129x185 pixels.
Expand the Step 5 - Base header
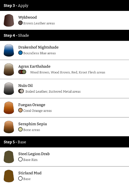[x=64, y=142]
